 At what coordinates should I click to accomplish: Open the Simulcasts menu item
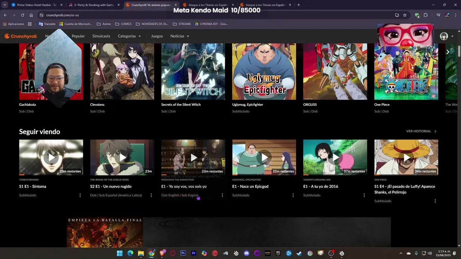(x=101, y=36)
